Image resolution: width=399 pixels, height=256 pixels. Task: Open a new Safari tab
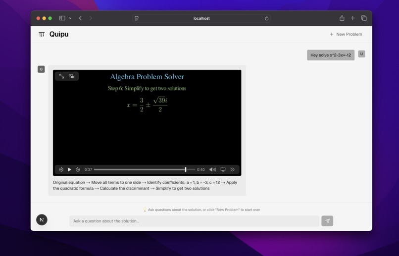pyautogui.click(x=352, y=18)
